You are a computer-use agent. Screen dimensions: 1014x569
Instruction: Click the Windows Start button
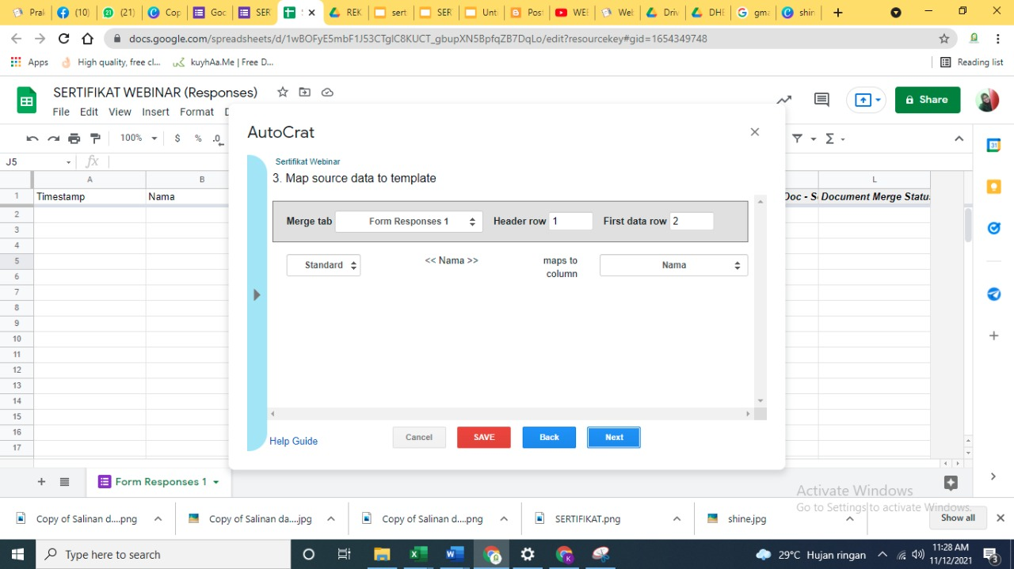click(17, 554)
